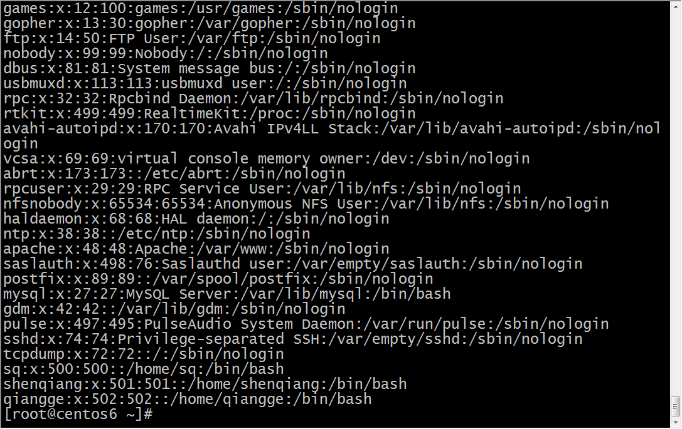Click the sshd Privilege-separated SSH line
This screenshot has height=429, width=682.
[293, 339]
